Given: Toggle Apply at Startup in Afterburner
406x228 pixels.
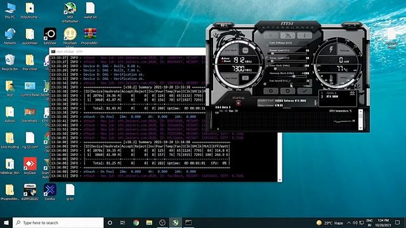Looking at the screenshot, I should (x=239, y=103).
